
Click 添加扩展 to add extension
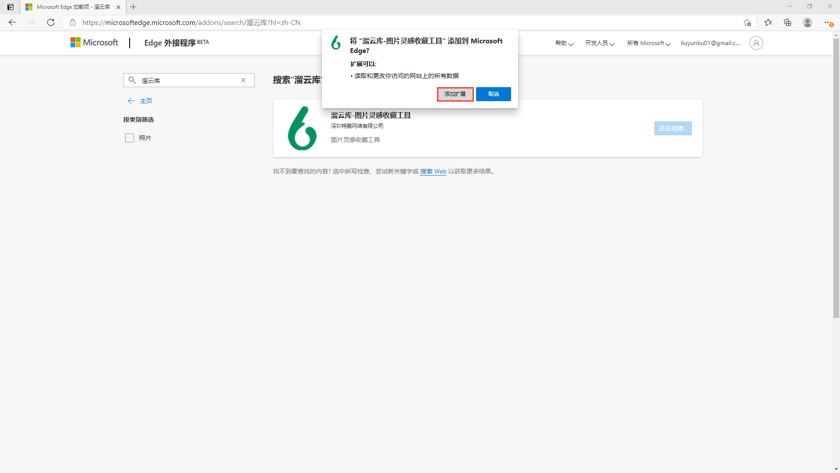[455, 94]
